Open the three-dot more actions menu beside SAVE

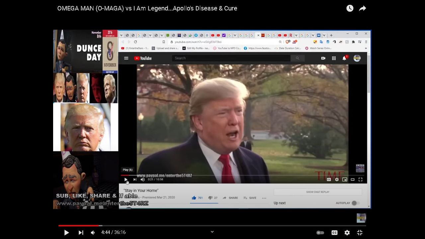tap(264, 198)
